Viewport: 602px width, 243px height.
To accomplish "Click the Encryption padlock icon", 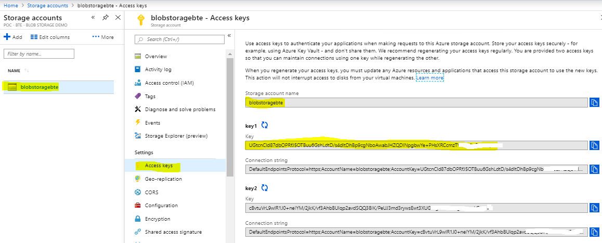I will [138, 219].
